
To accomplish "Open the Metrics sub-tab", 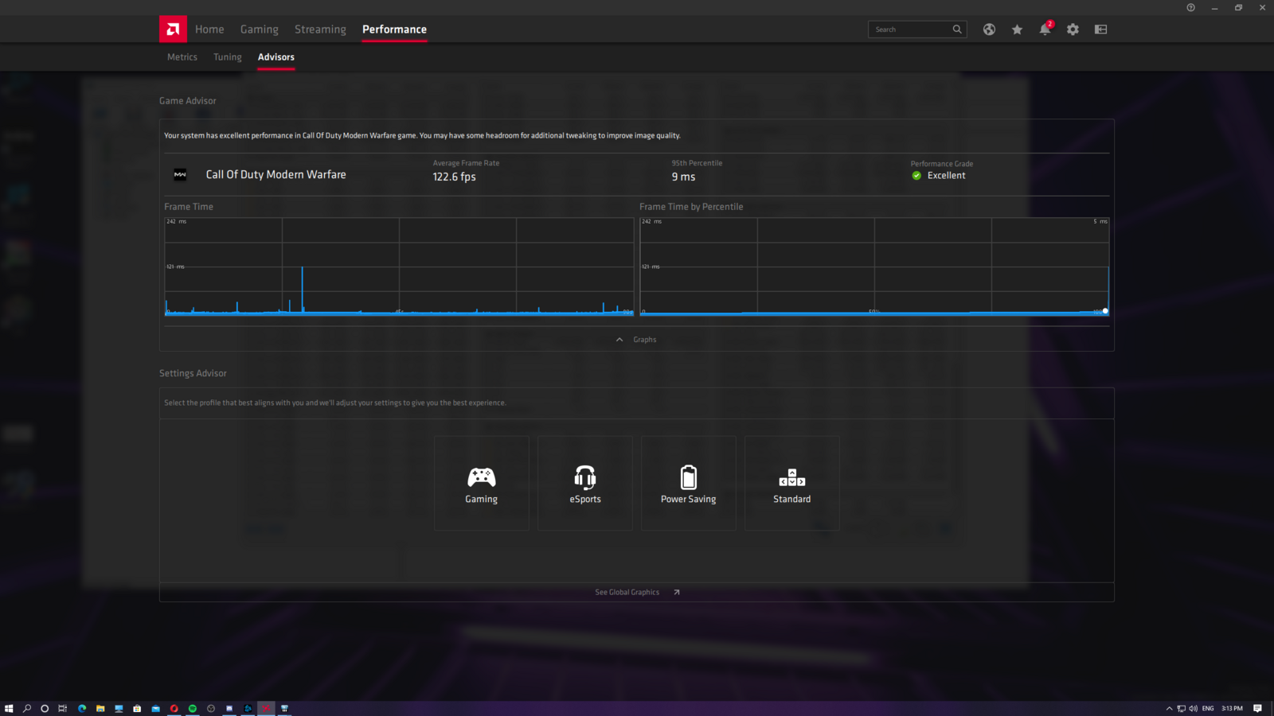I will coord(182,57).
